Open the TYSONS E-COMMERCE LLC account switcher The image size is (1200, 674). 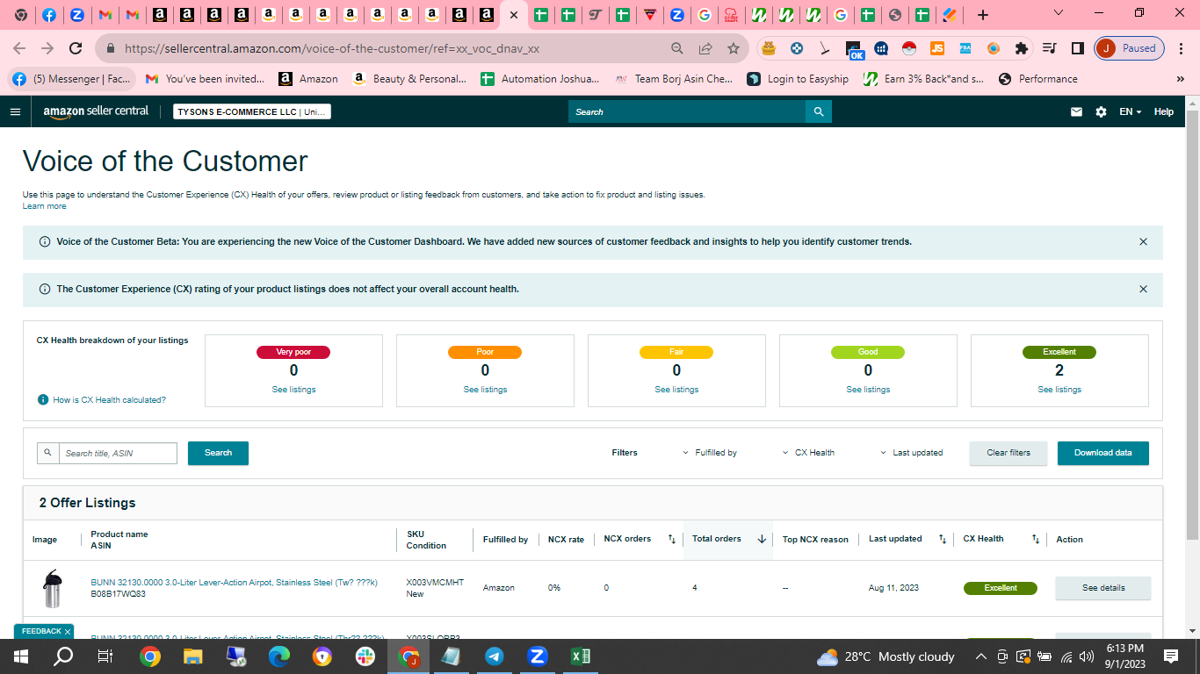point(252,112)
